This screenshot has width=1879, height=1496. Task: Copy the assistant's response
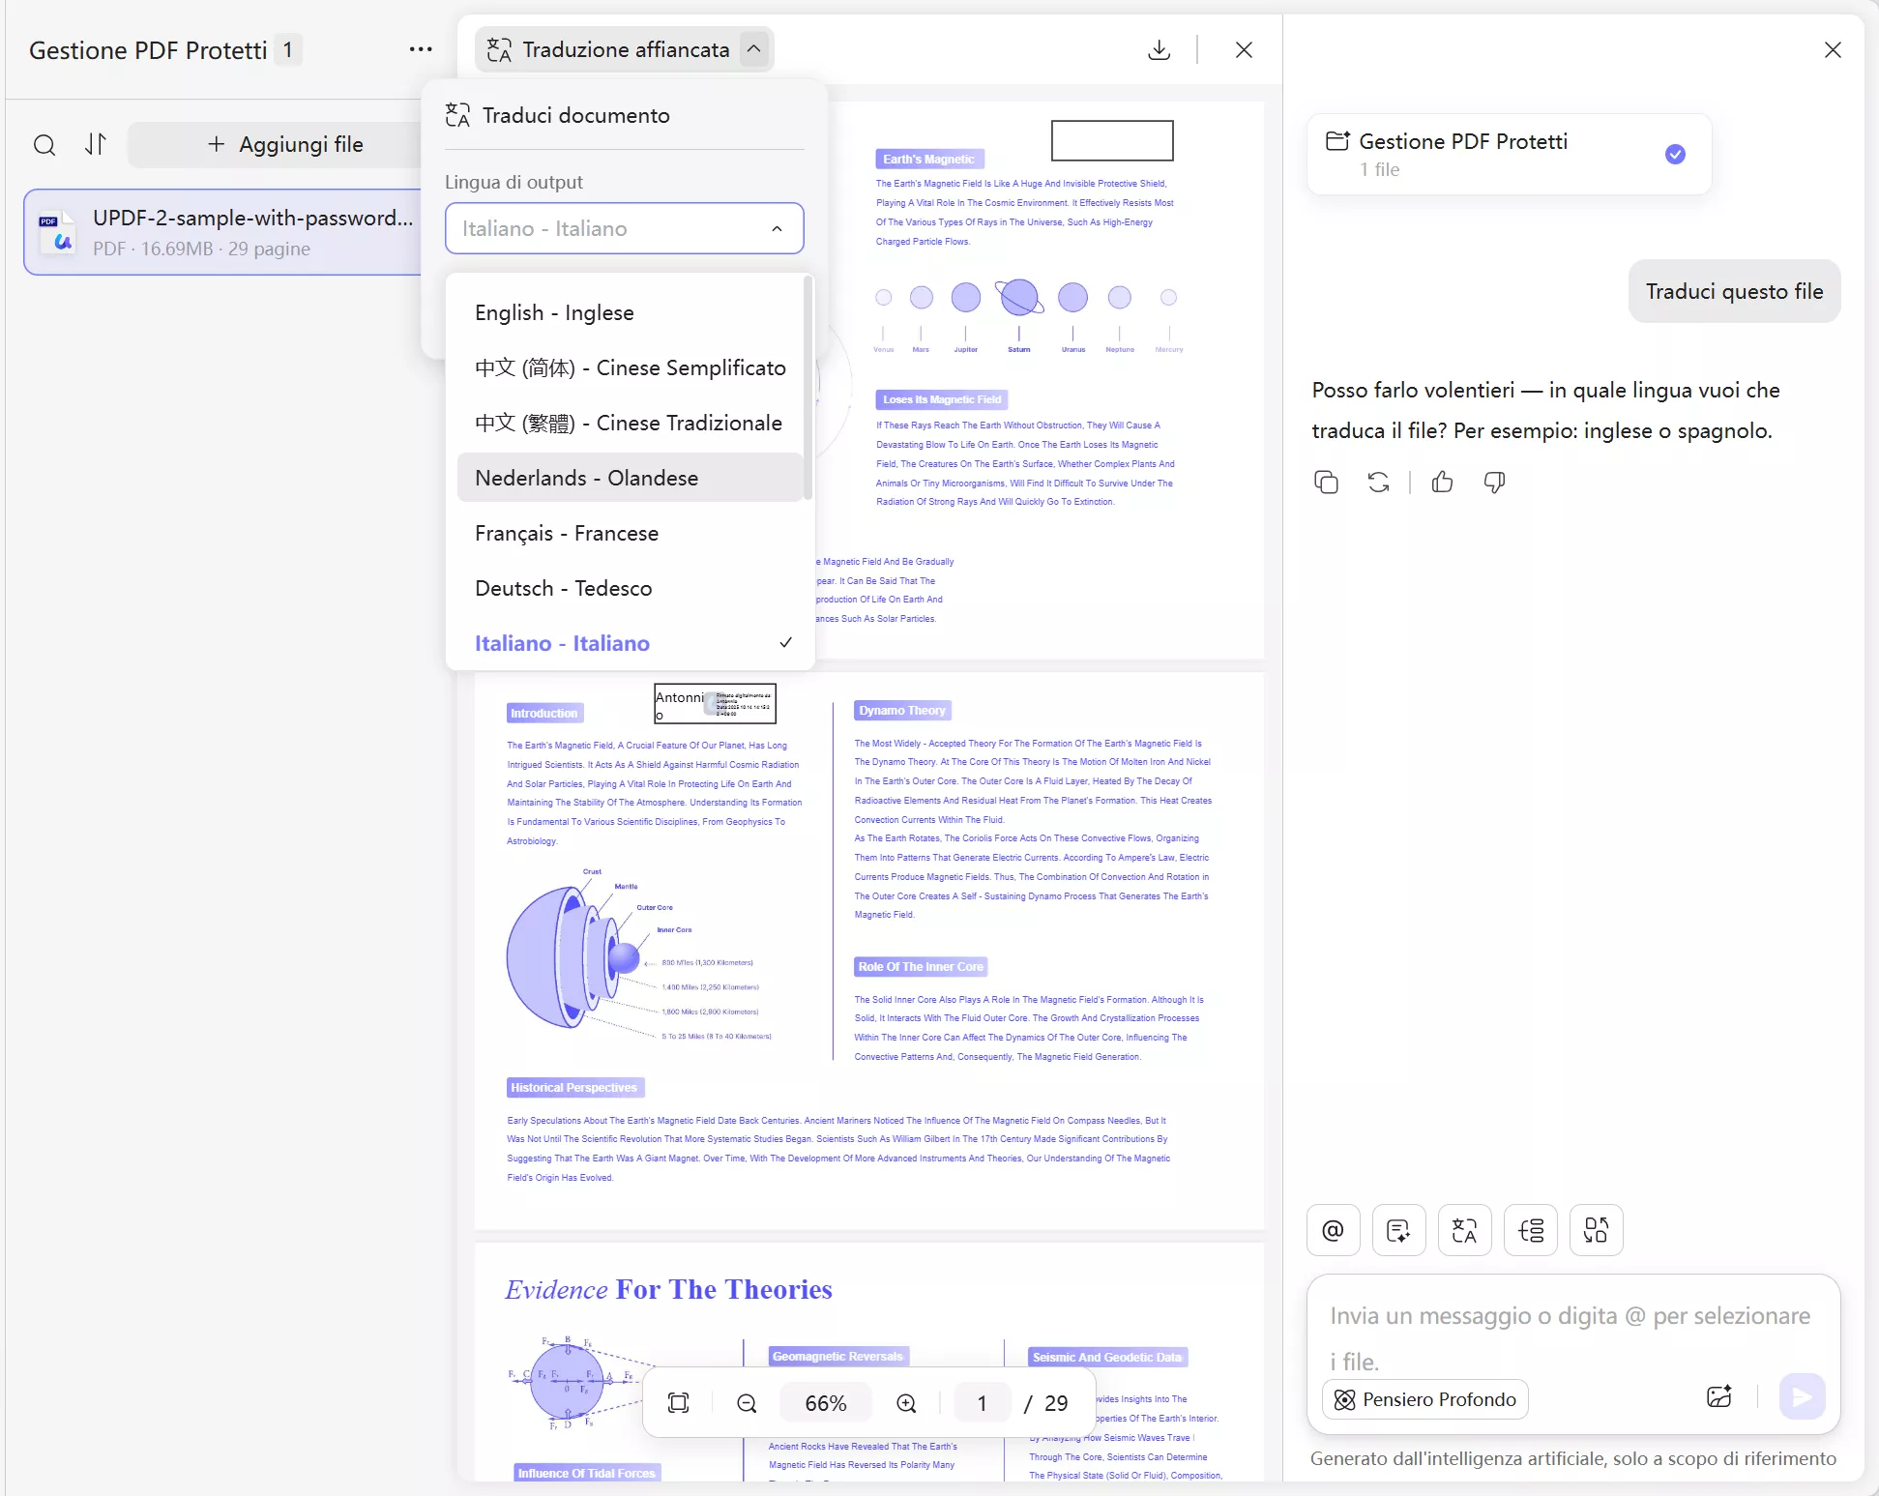pos(1326,482)
